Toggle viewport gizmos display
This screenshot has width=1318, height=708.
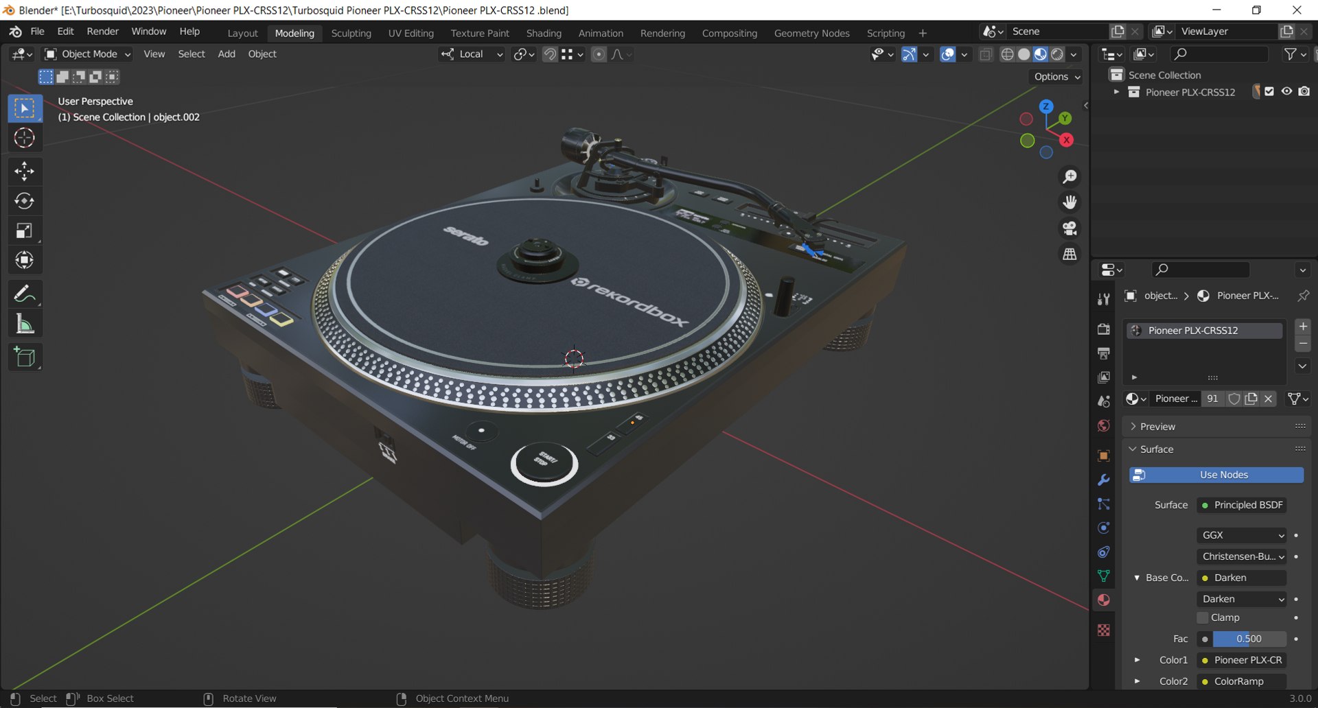tap(909, 54)
